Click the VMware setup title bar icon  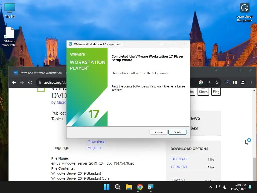(x=71, y=44)
